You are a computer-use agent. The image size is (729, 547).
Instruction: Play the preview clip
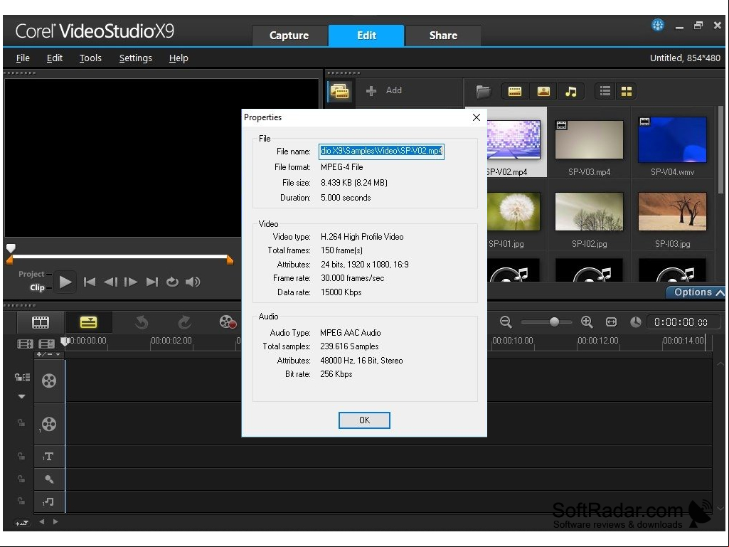coord(65,282)
